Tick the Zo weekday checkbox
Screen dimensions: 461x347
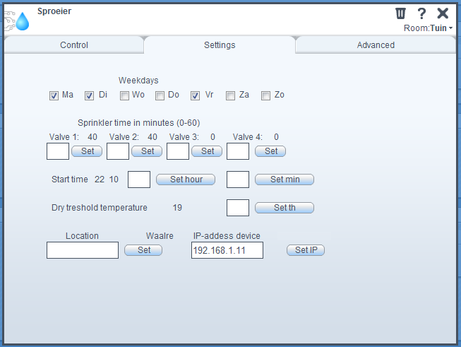pos(266,95)
